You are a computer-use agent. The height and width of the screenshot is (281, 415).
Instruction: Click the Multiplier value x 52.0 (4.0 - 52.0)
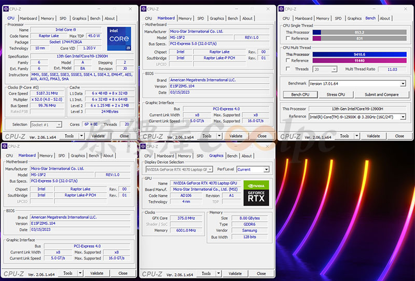tap(47, 100)
